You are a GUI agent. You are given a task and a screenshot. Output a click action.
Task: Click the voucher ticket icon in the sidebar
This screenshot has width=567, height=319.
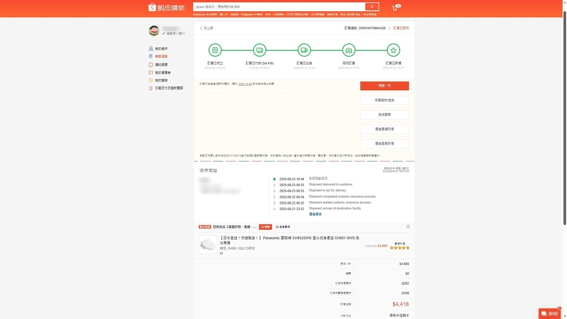[x=151, y=73]
